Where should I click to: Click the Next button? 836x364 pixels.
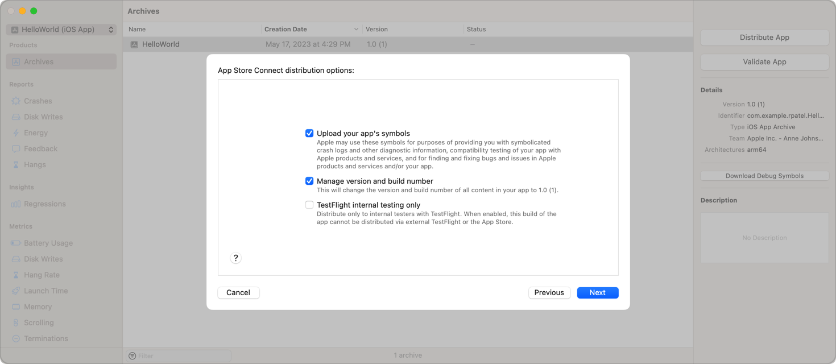(x=598, y=292)
